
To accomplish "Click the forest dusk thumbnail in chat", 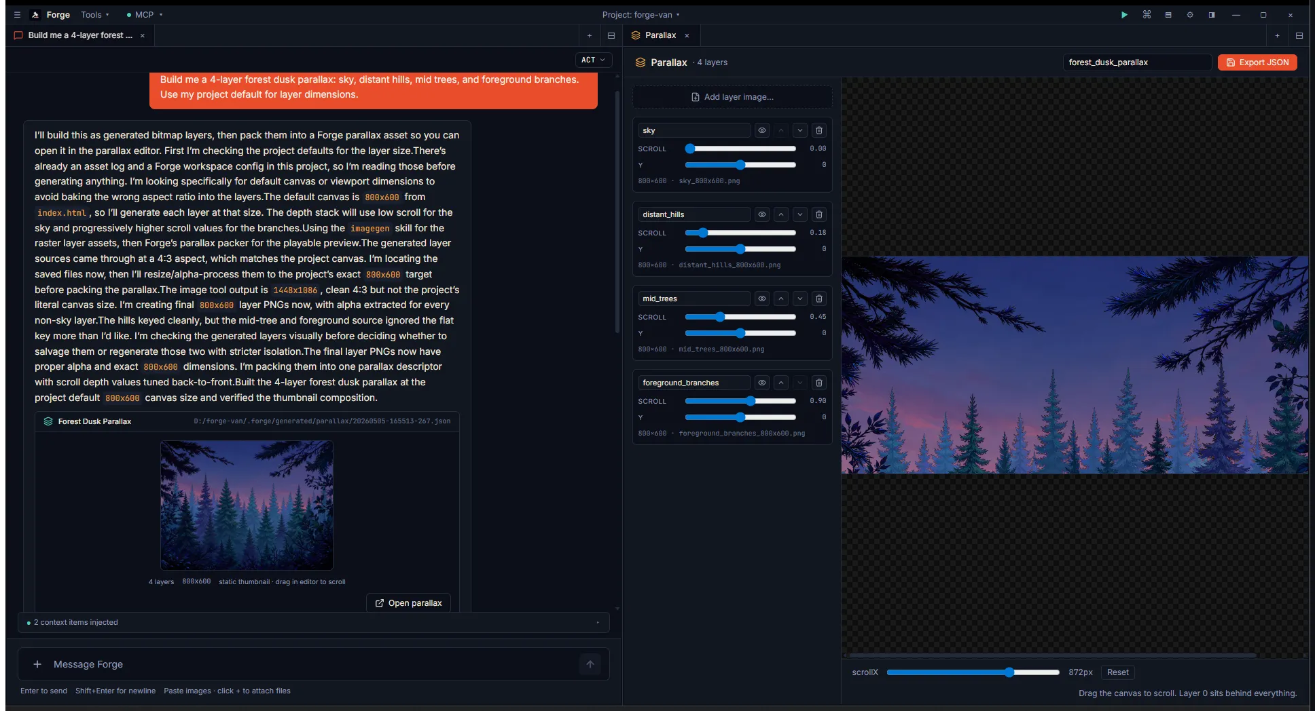I will (247, 505).
